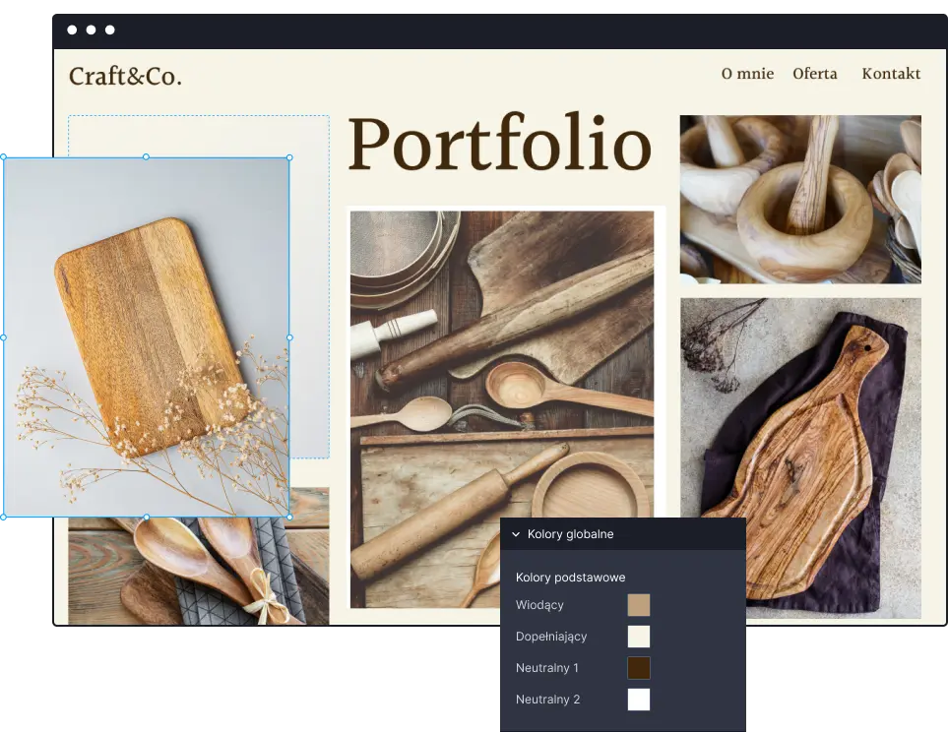Pick the Wiodący color swatch
The height and width of the screenshot is (732, 948).
pyautogui.click(x=639, y=605)
